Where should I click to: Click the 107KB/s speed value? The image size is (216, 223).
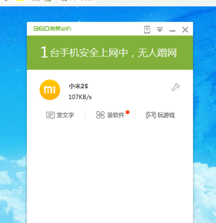80,97
